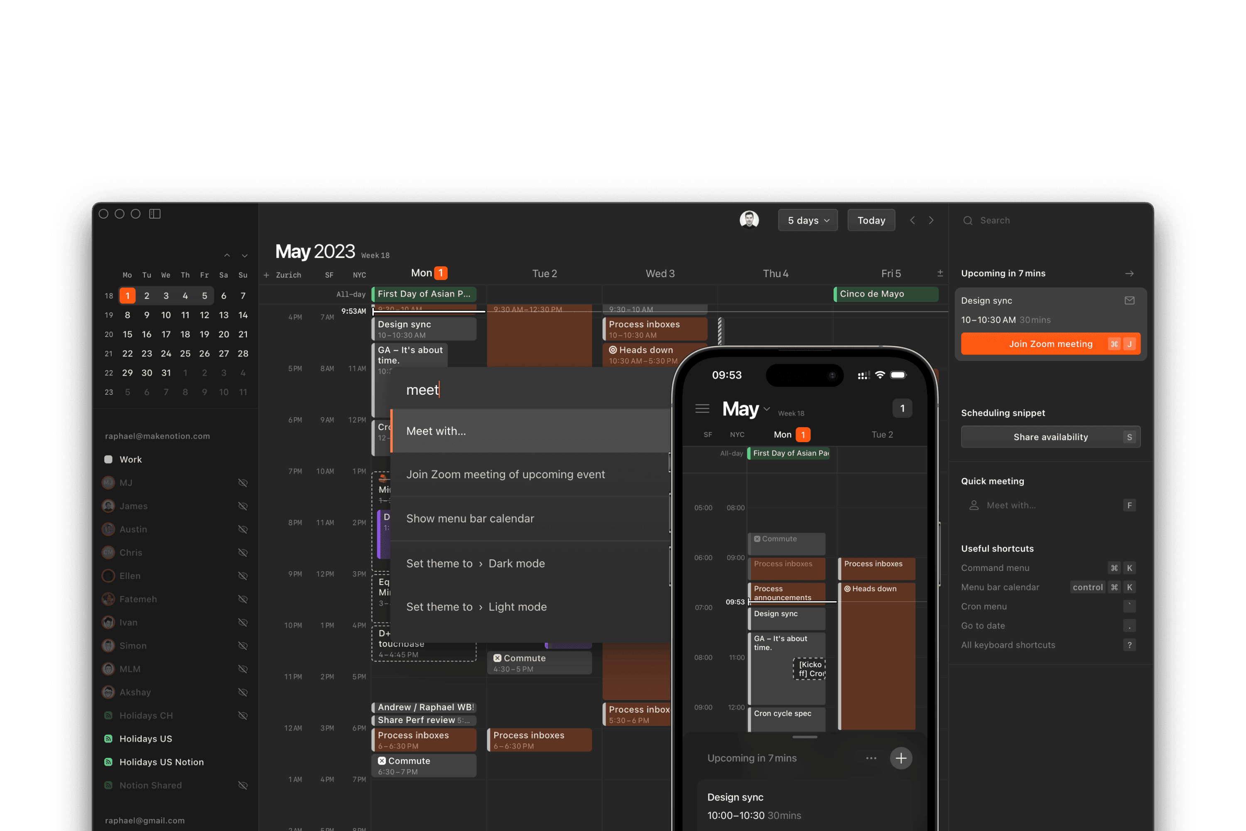This screenshot has width=1246, height=831.
Task: Choose Show menu bar calendar command
Action: [470, 518]
